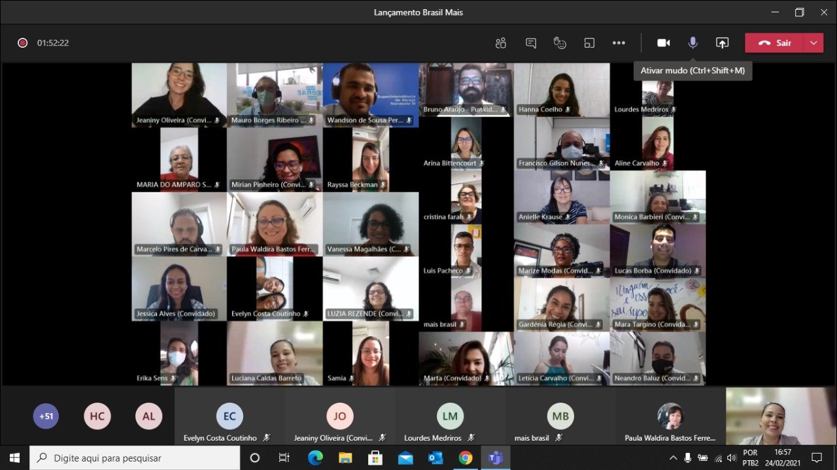Open the more actions ellipsis menu
This screenshot has height=470, width=837.
[619, 43]
